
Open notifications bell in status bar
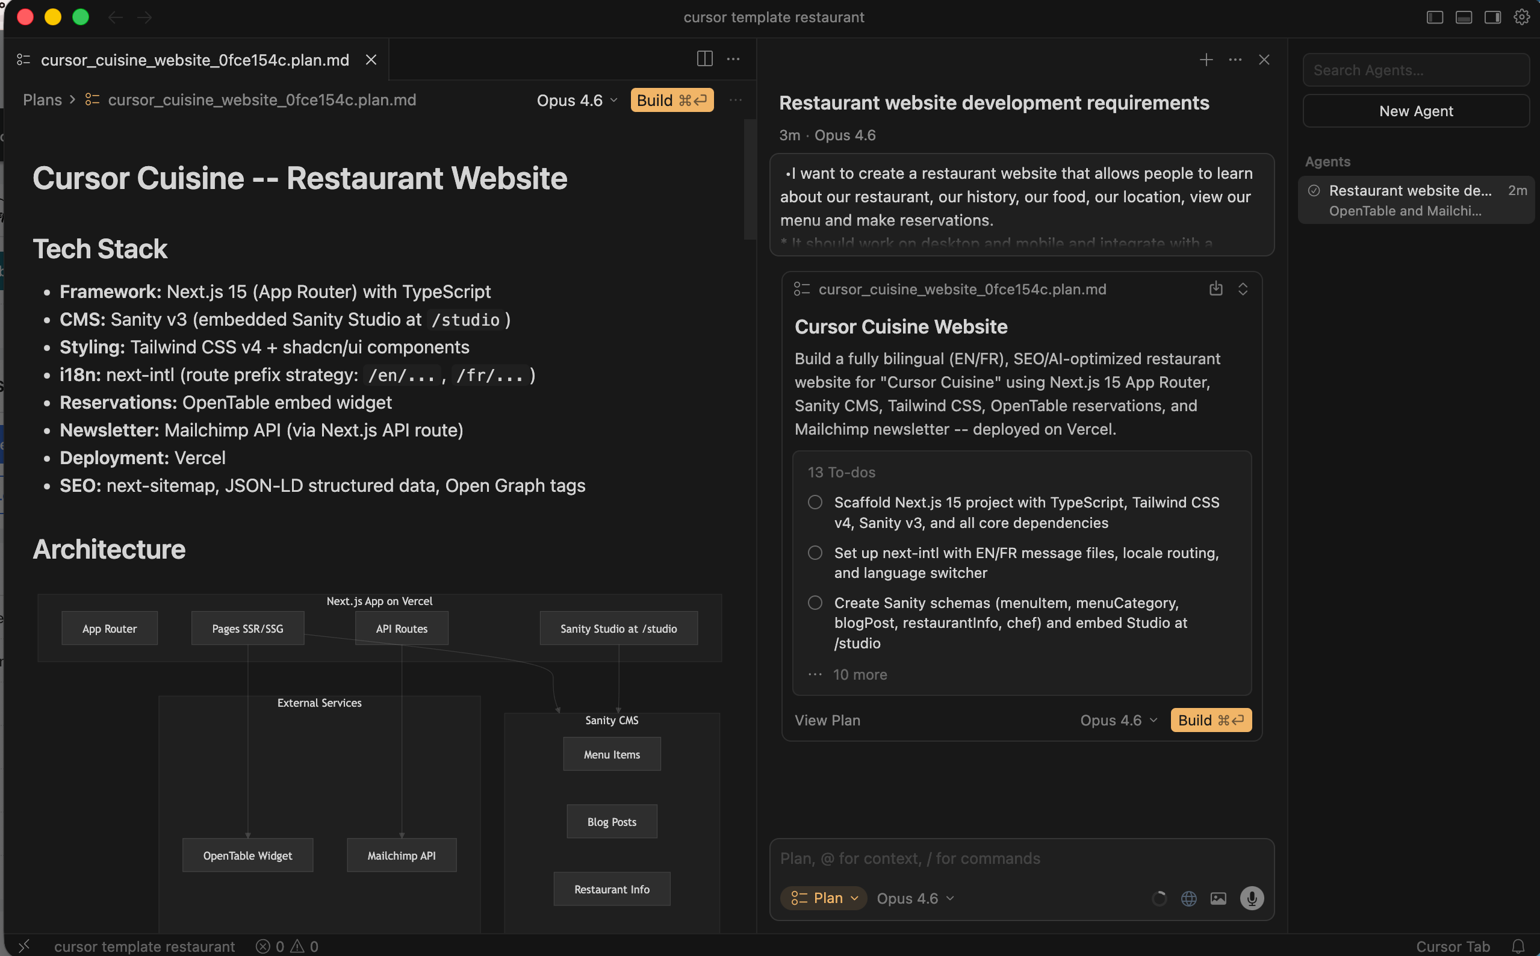1518,946
